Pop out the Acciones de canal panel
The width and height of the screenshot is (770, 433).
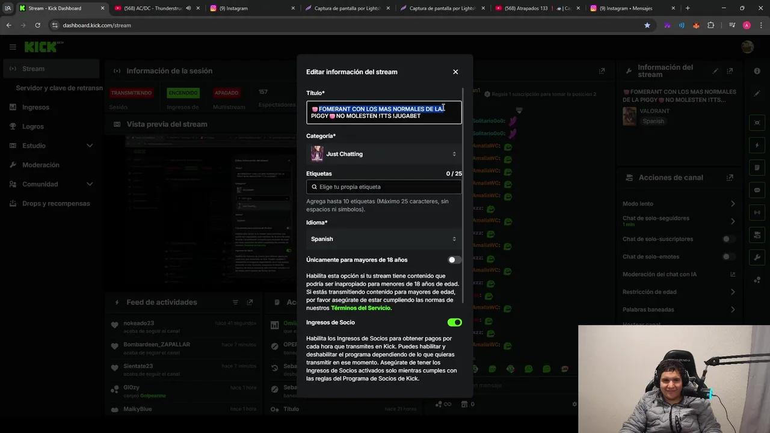pos(730,178)
